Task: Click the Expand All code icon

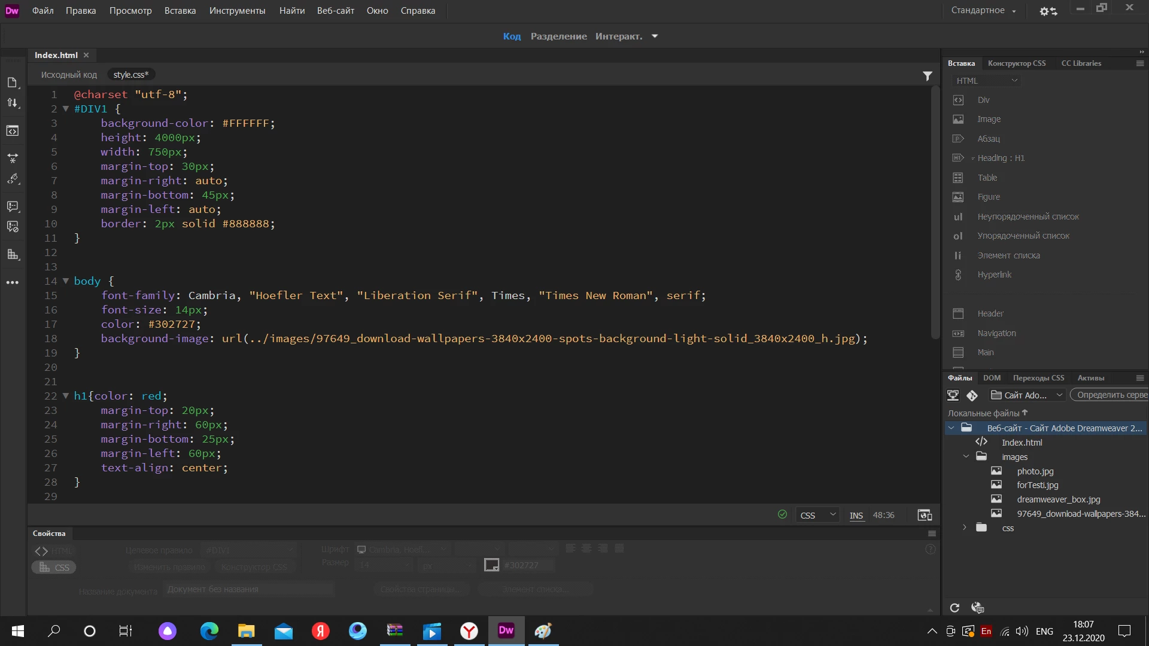Action: point(13,159)
